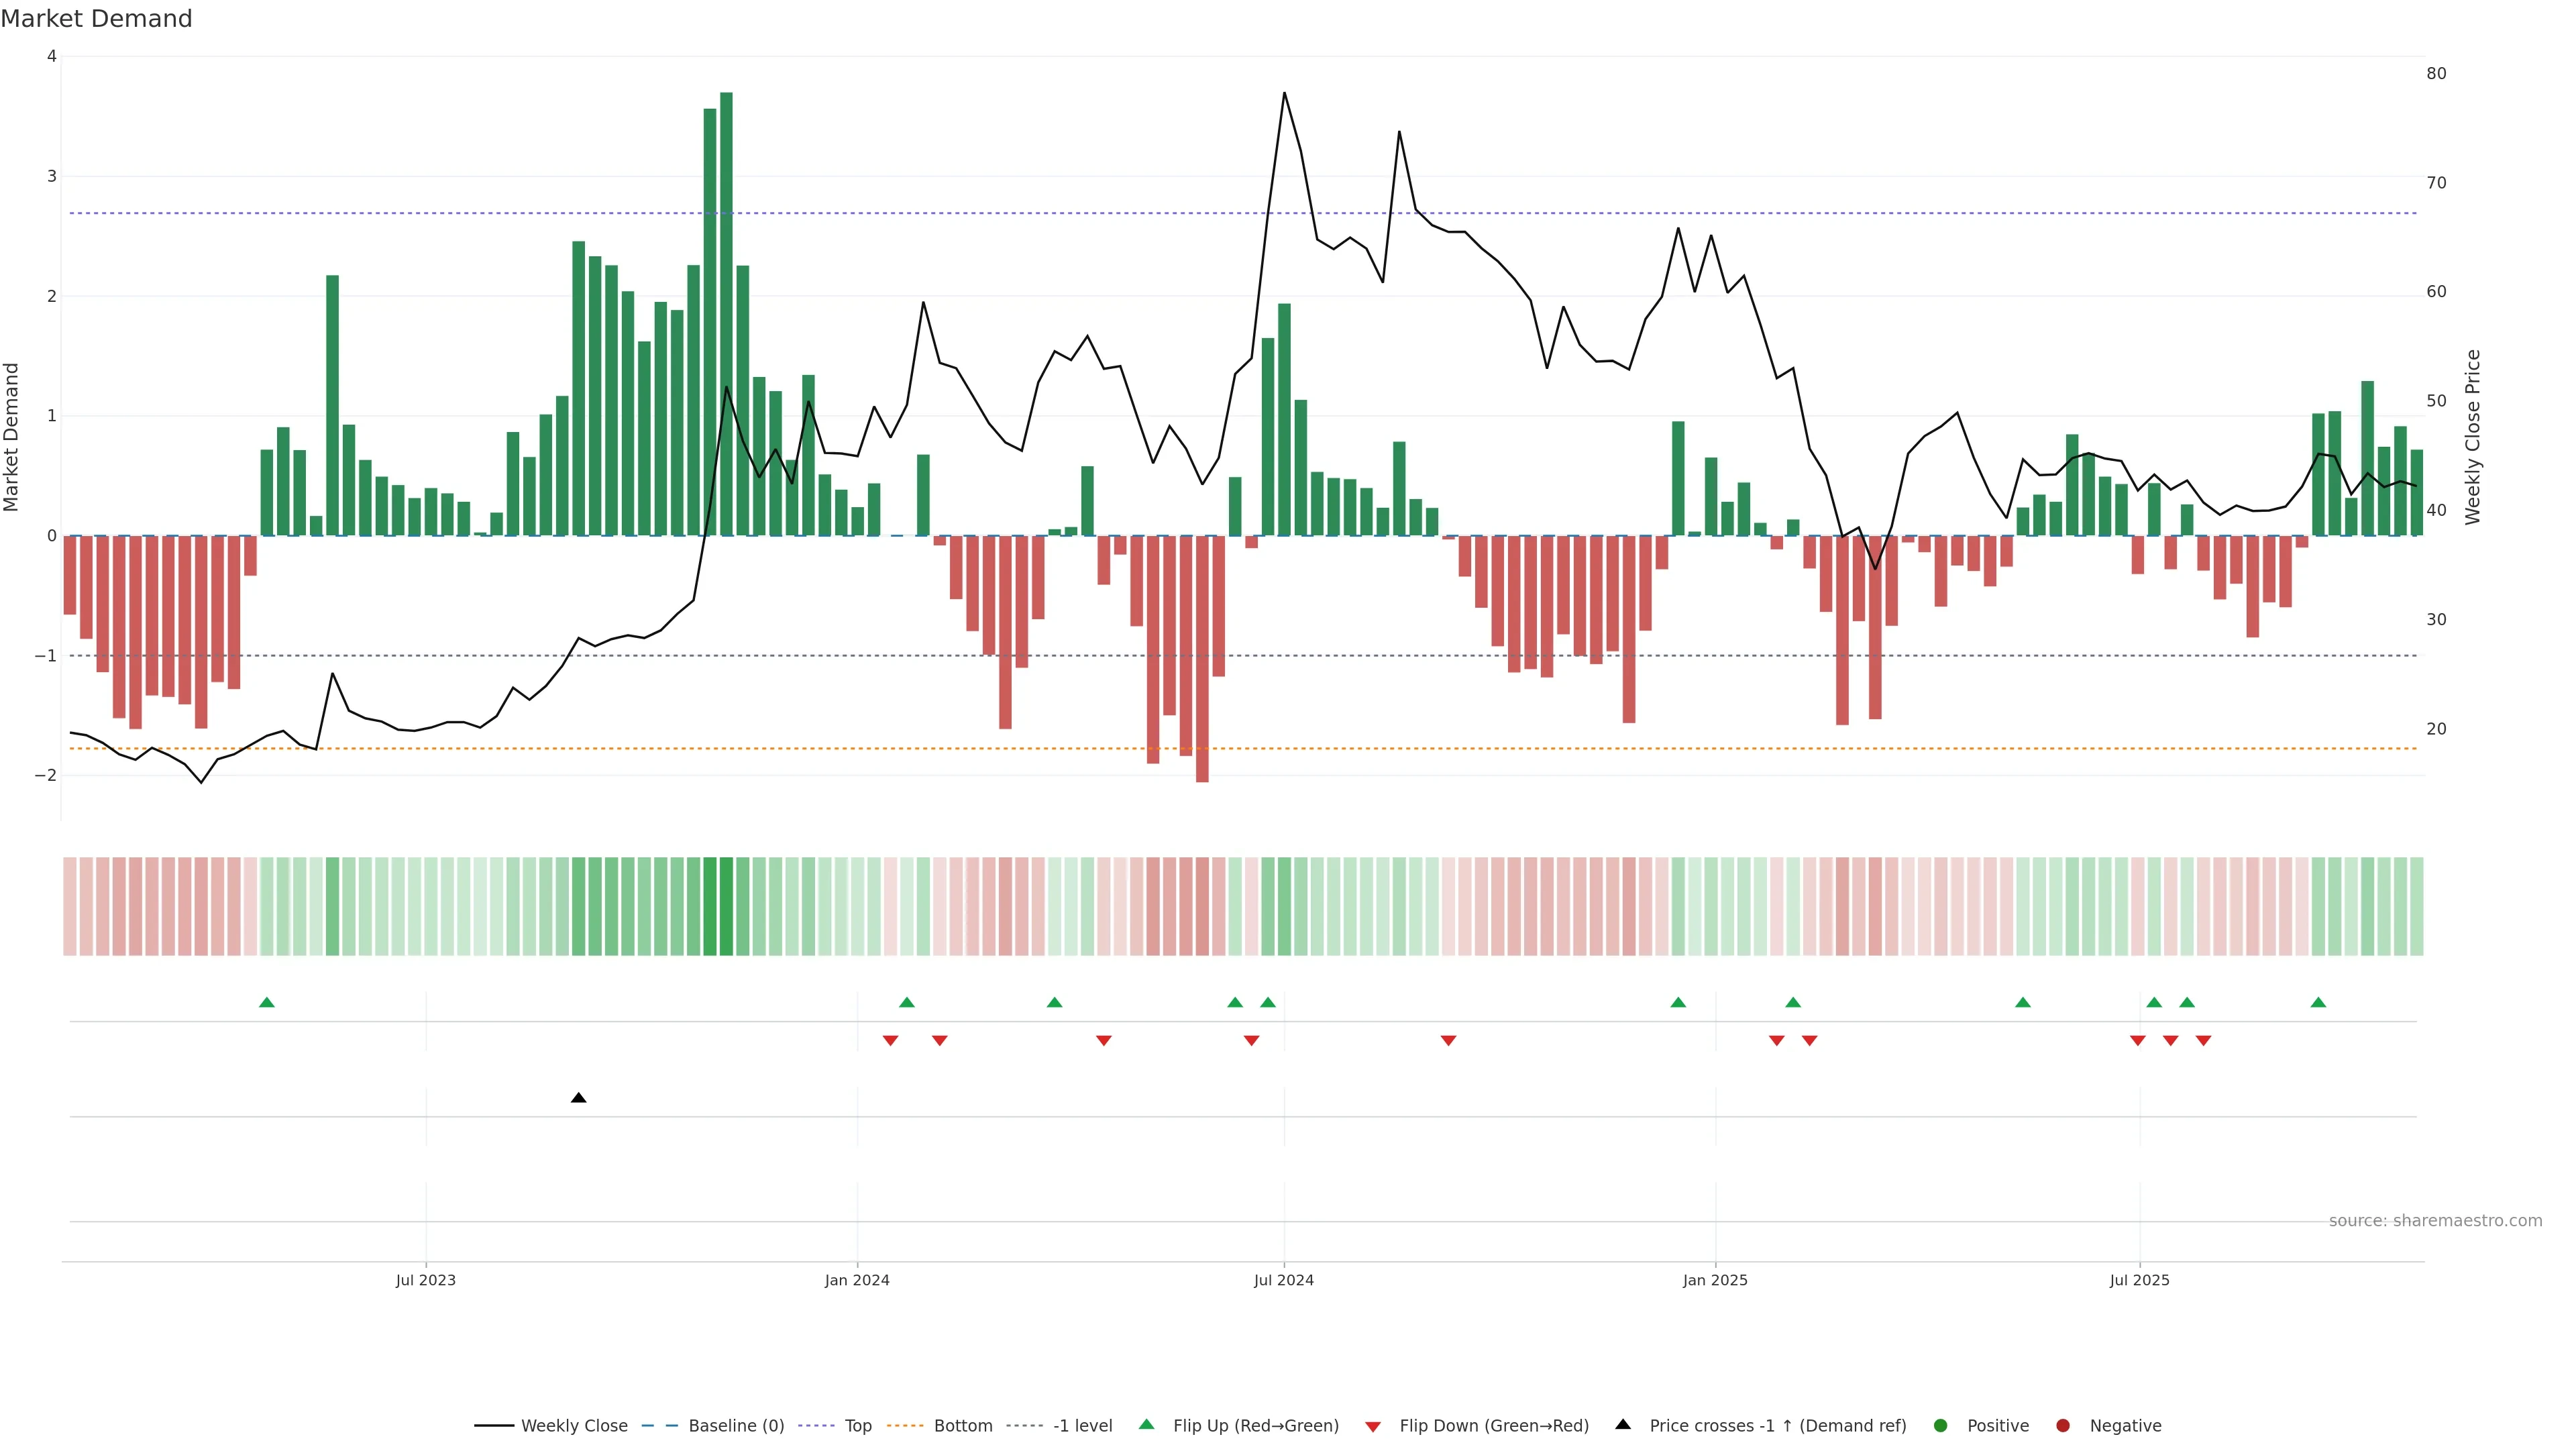The image size is (2576, 1449).
Task: Click the first green Flip Up triangle marker
Action: 266,1002
